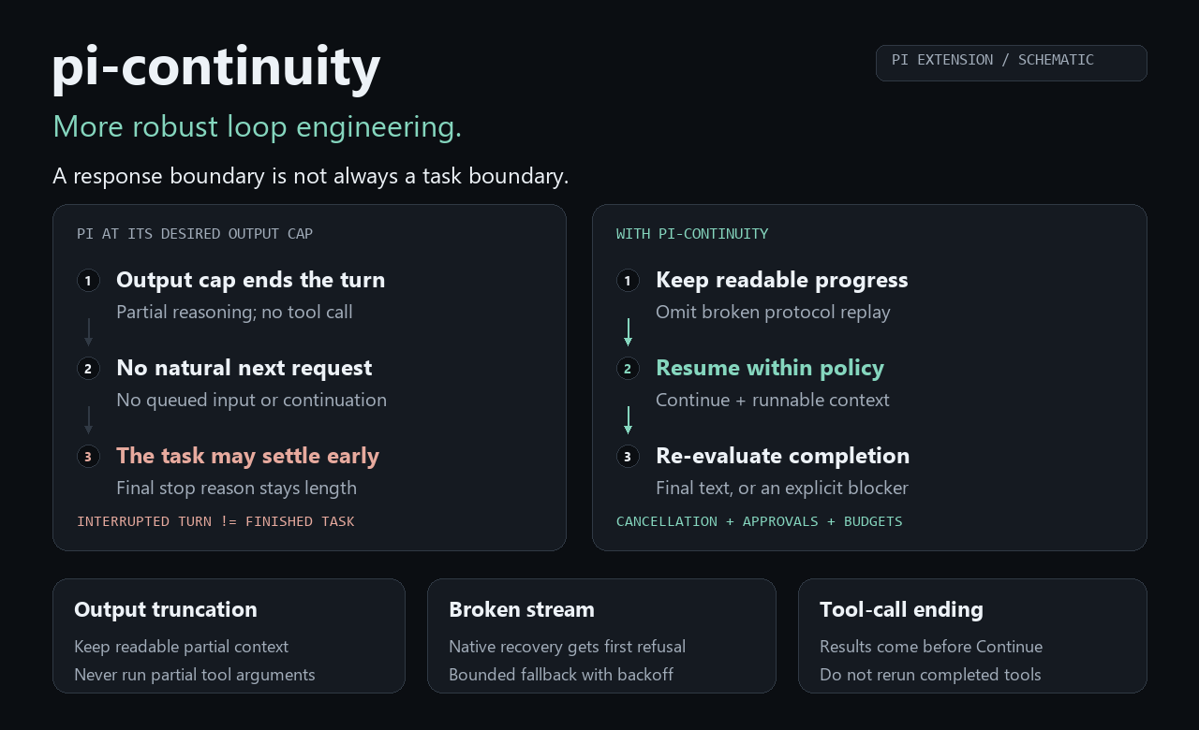Click the PI EXTENSION / SCHEMATIC badge
The image size is (1199, 730).
(1011, 63)
